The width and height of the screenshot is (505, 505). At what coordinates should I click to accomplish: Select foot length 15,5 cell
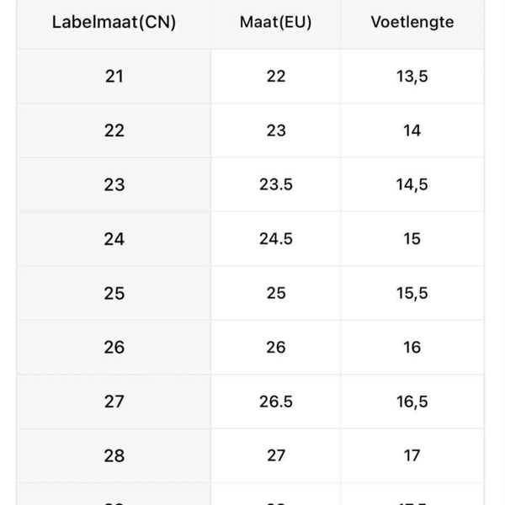(412, 293)
